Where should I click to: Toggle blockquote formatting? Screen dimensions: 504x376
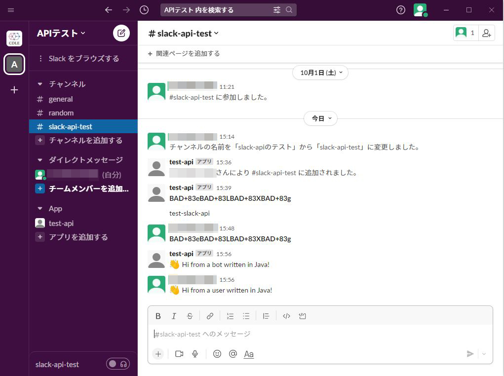(x=266, y=316)
